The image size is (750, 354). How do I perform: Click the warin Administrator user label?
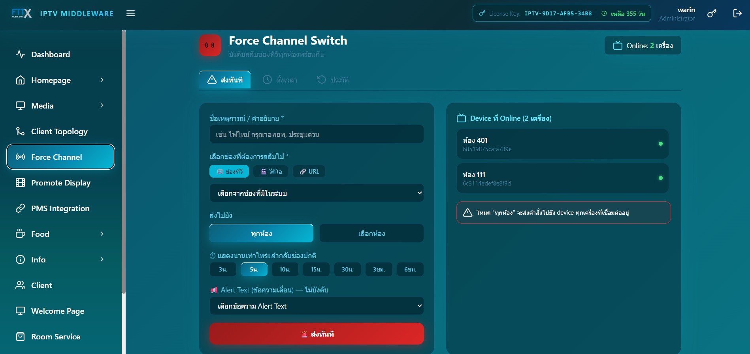(677, 14)
